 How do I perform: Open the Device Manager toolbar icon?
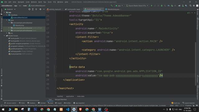pyautogui.click(x=183, y=6)
